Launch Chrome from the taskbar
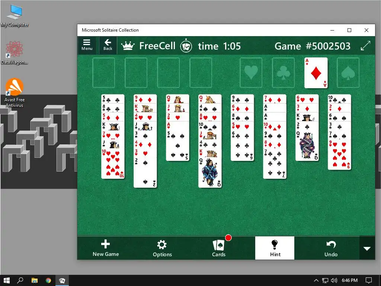This screenshot has height=286, width=381. 48,280
